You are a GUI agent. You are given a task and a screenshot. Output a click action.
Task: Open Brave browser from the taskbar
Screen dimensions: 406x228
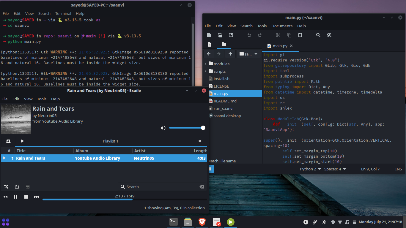tap(202, 222)
